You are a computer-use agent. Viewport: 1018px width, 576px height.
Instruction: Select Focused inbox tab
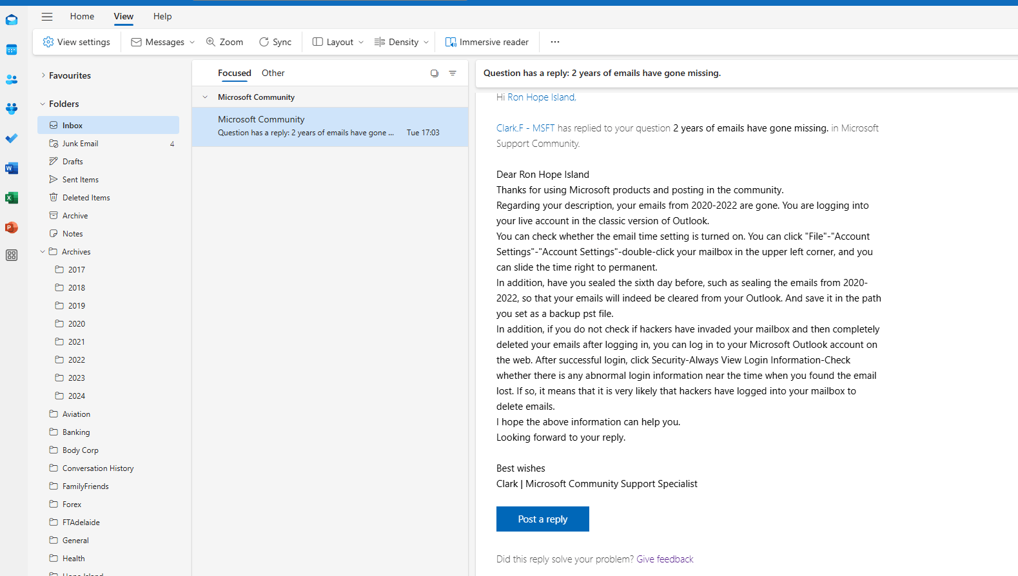pyautogui.click(x=235, y=73)
